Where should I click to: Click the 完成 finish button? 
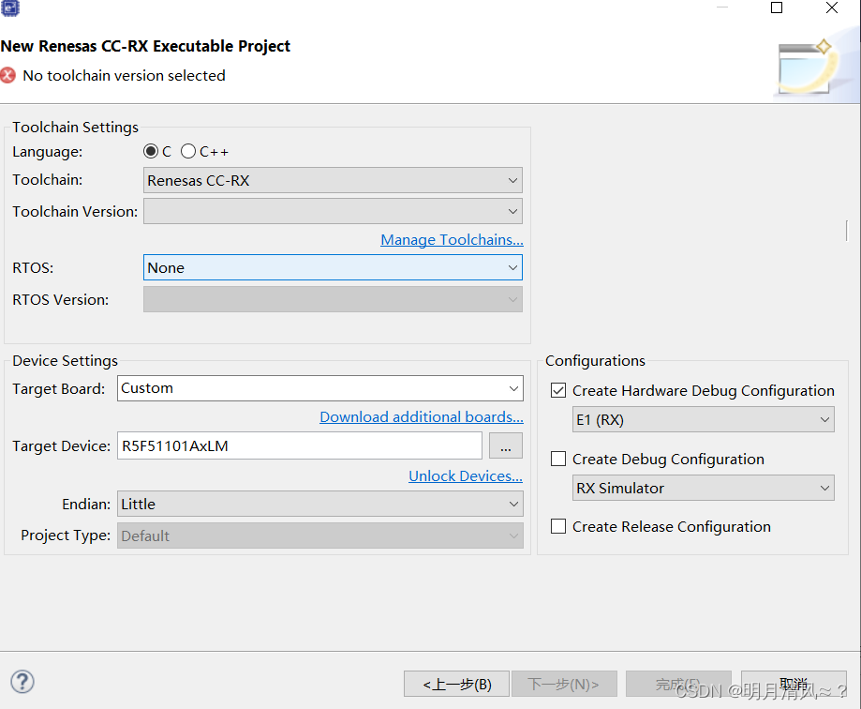coord(678,685)
